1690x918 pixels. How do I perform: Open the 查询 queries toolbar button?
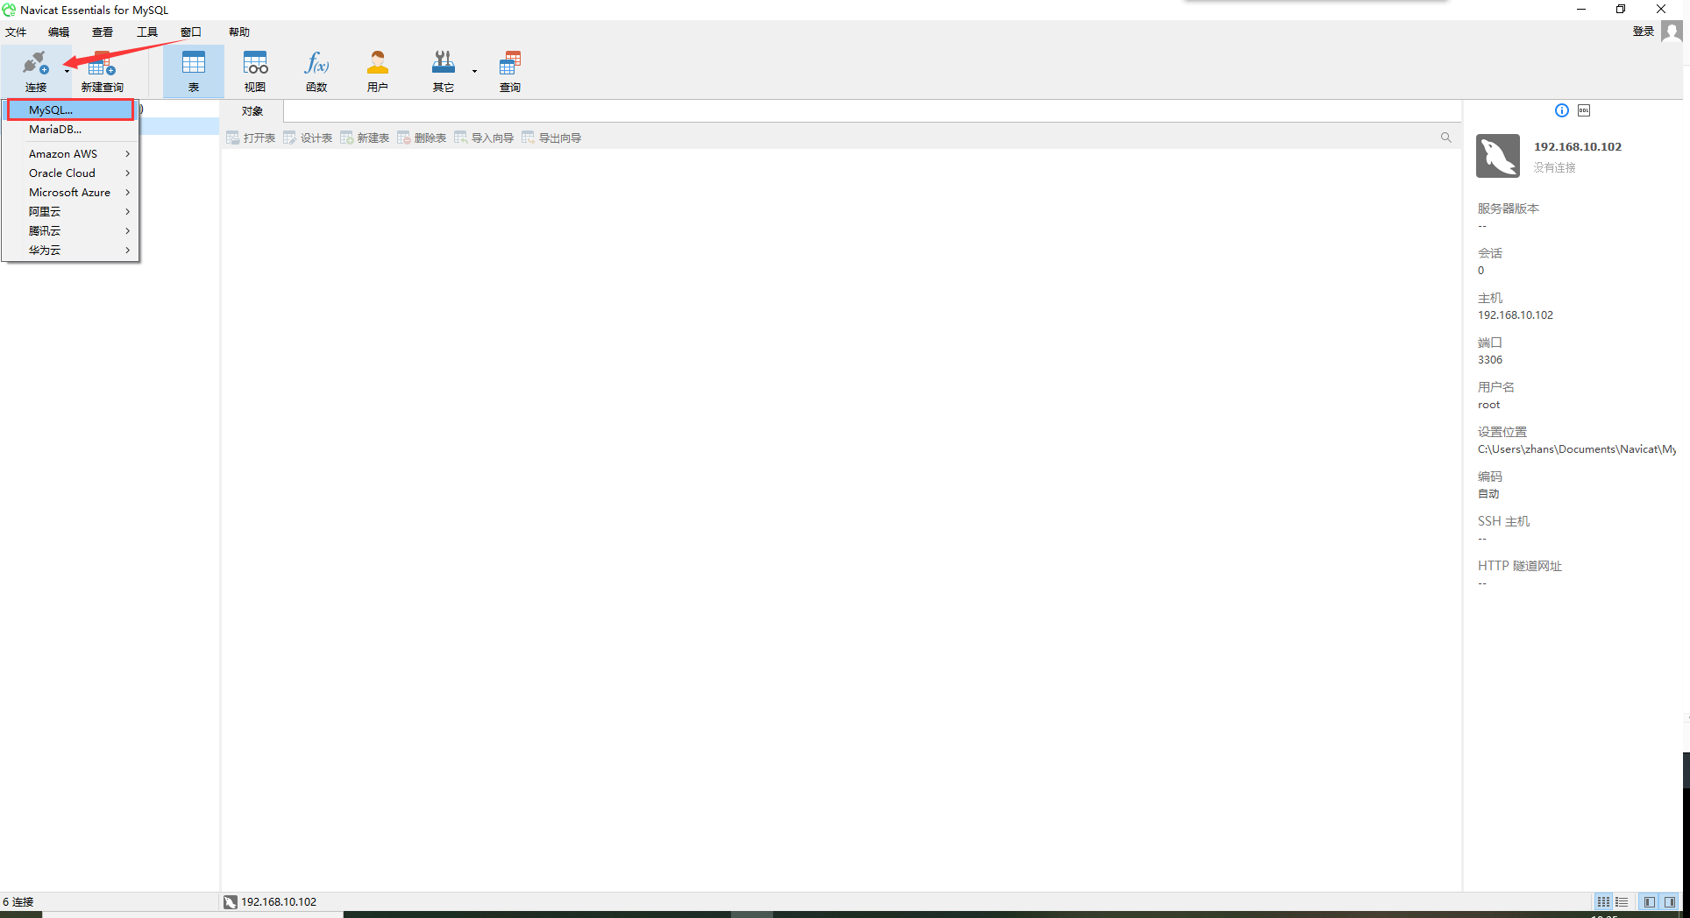tap(510, 71)
